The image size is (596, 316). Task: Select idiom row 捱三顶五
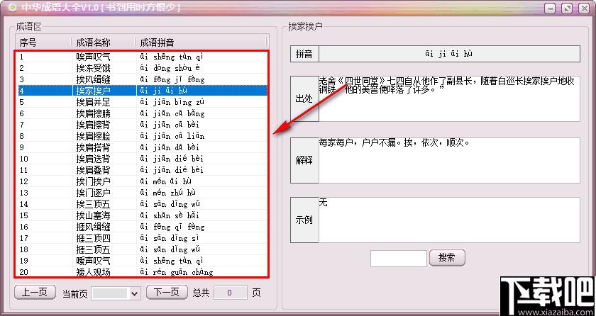tap(142, 249)
